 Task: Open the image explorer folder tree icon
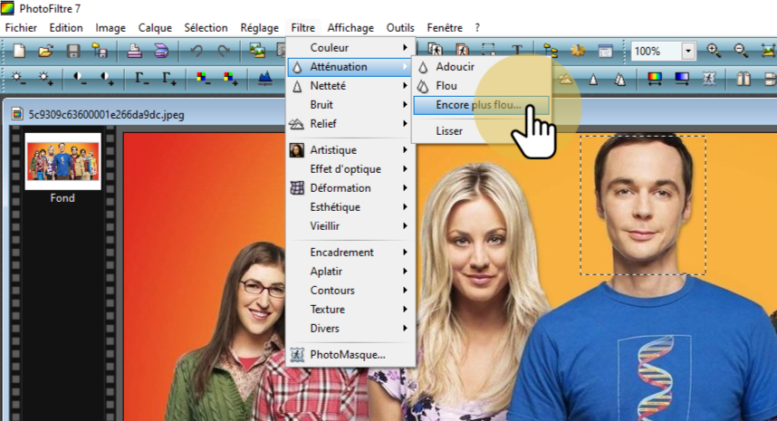[551, 51]
